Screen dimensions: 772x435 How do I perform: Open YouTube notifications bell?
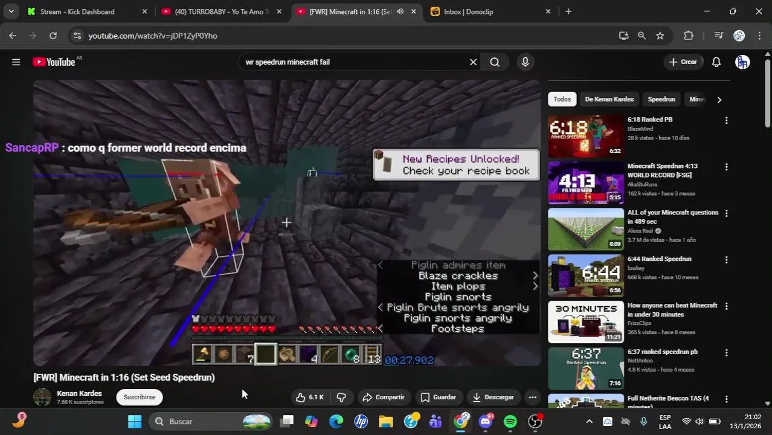[716, 62]
